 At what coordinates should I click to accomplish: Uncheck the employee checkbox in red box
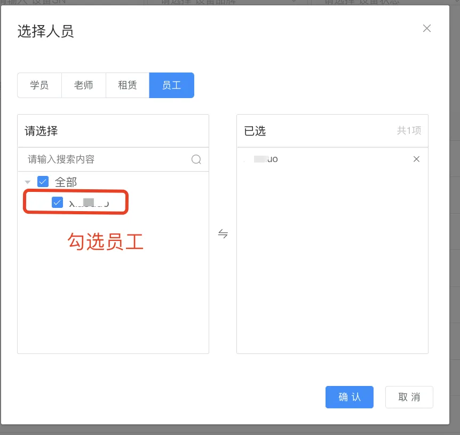click(58, 203)
